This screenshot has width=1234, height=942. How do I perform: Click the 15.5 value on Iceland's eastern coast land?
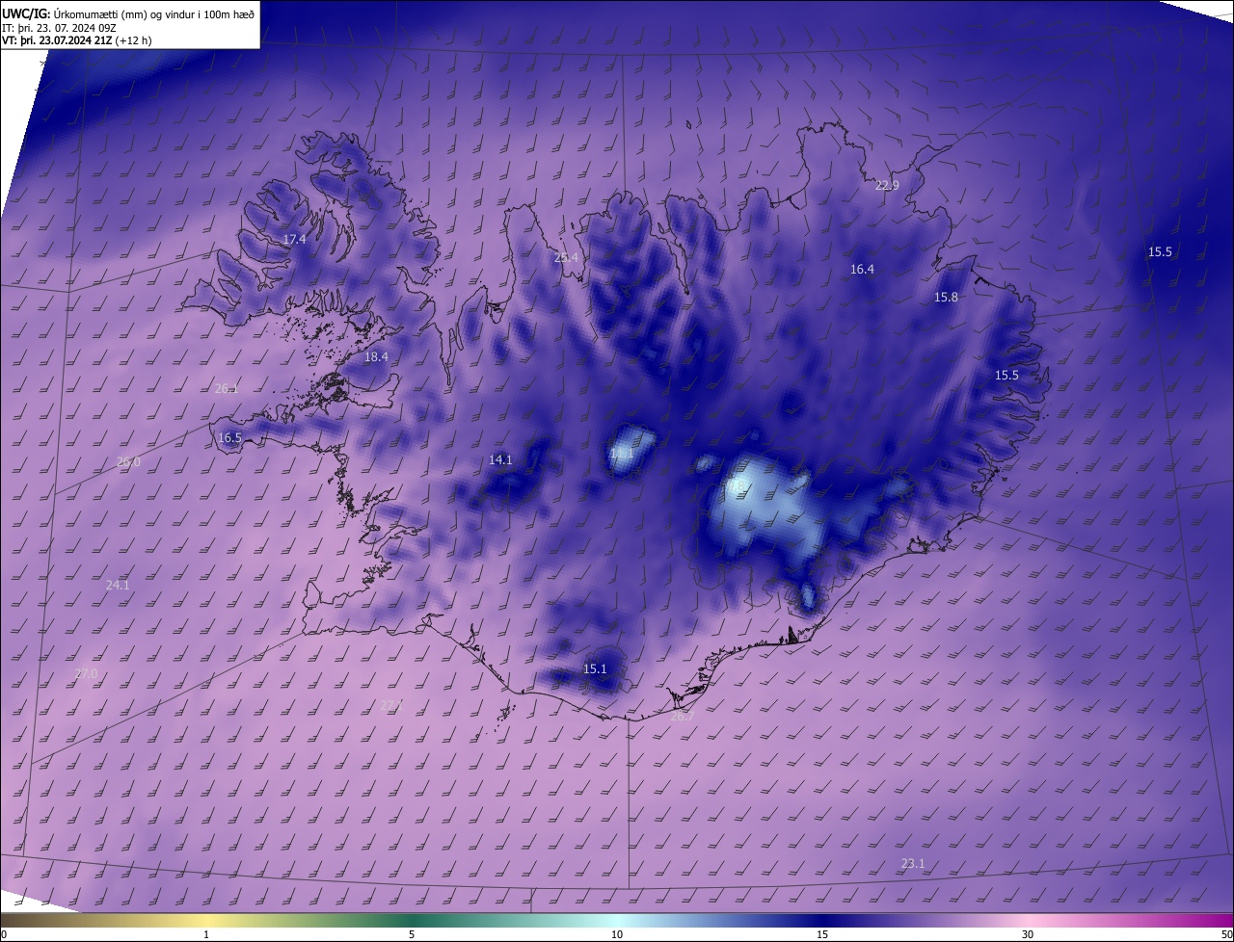1006,375
